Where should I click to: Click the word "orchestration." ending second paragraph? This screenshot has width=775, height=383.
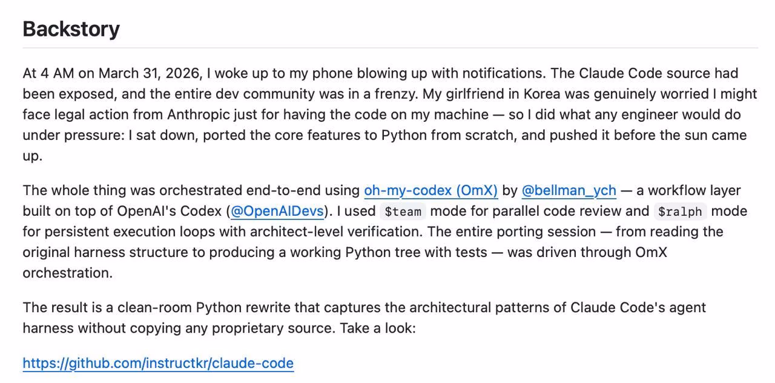tap(68, 273)
